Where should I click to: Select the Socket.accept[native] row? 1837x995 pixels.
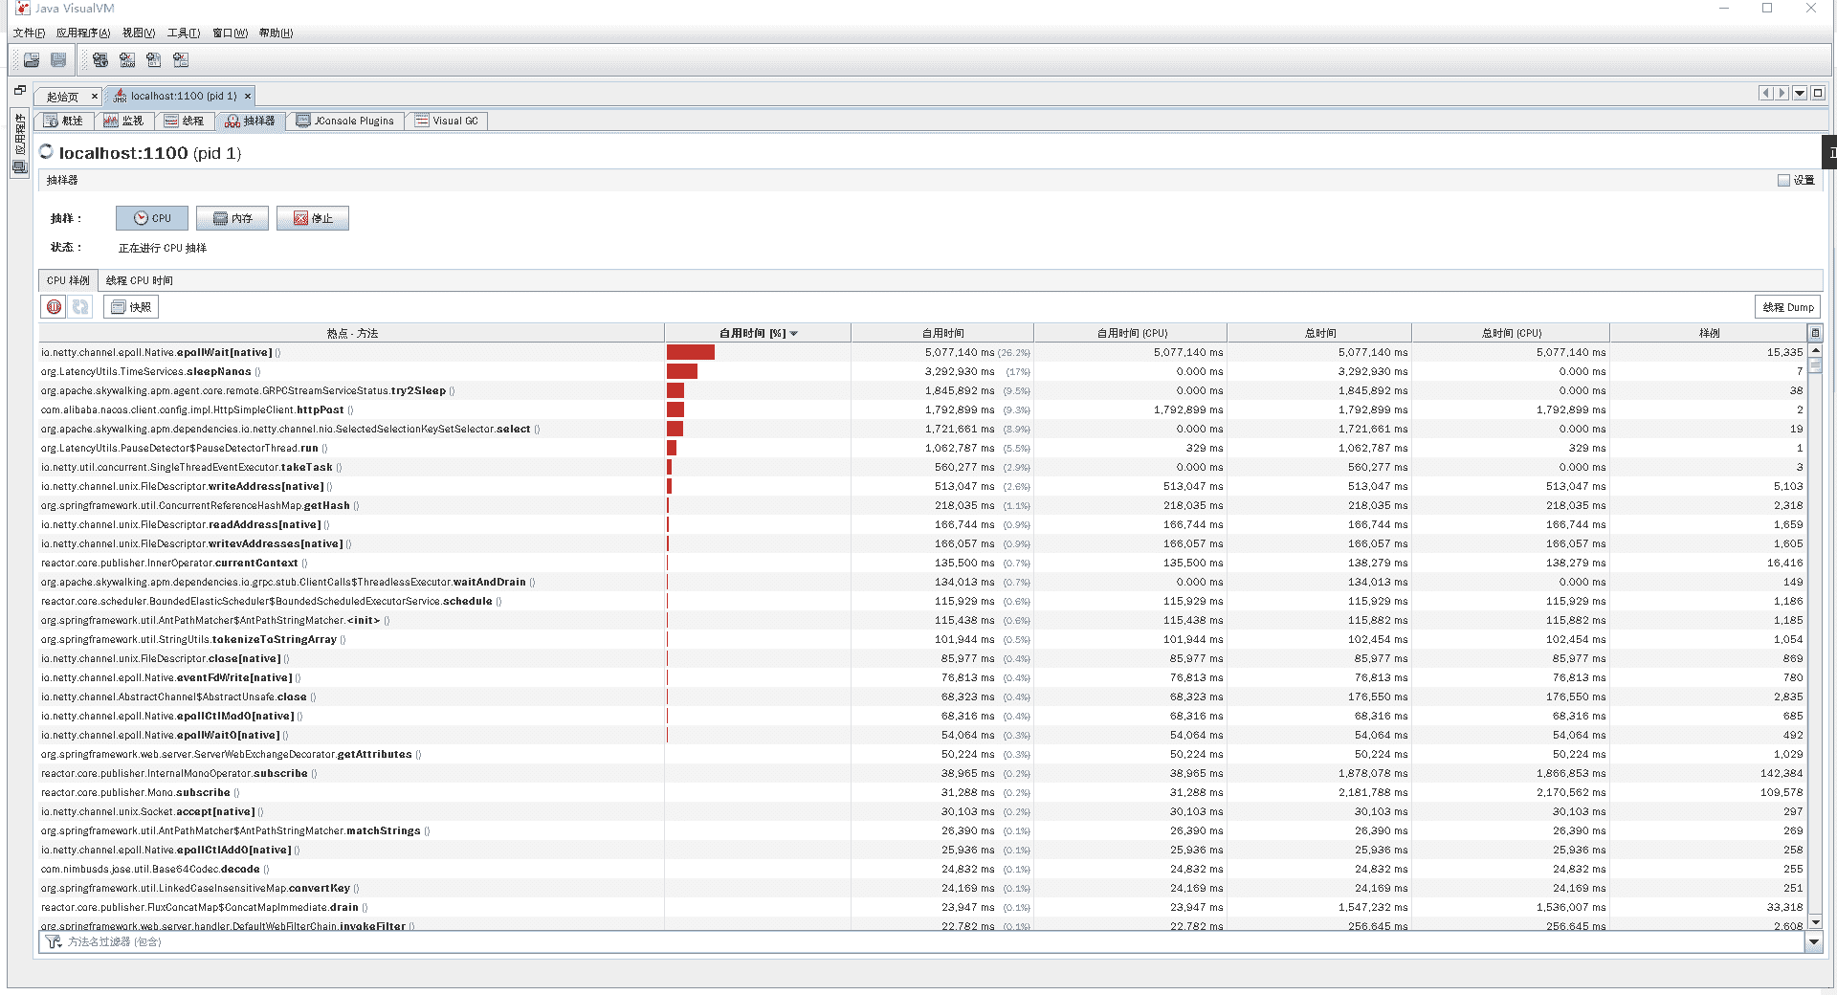(x=922, y=811)
